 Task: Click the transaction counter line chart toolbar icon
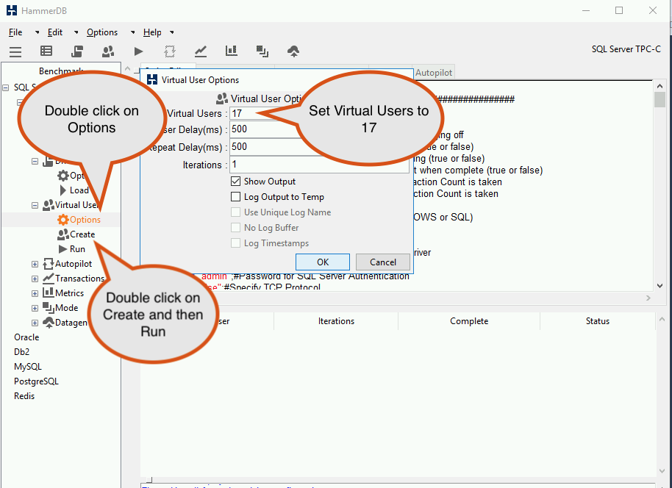point(201,51)
